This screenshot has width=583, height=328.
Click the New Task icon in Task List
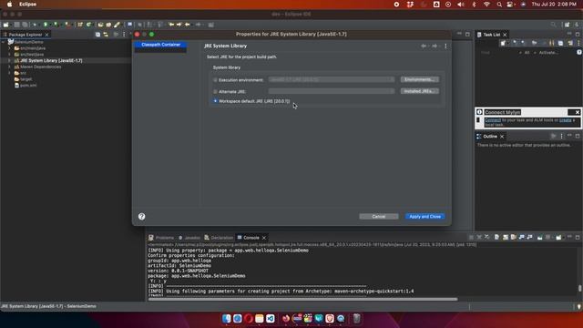(x=503, y=43)
